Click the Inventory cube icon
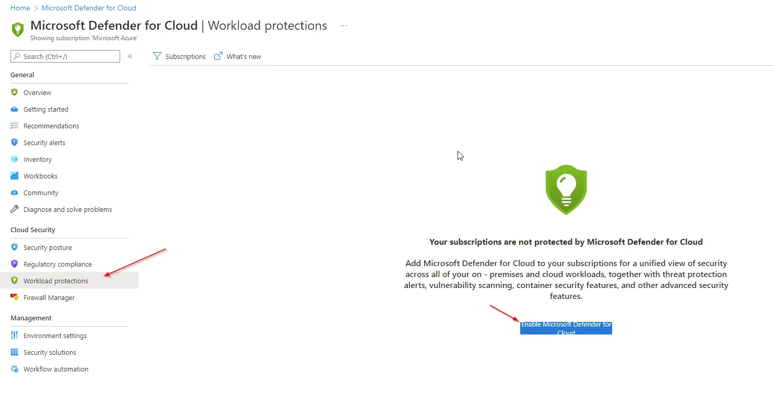Image resolution: width=773 pixels, height=395 pixels. (x=15, y=159)
